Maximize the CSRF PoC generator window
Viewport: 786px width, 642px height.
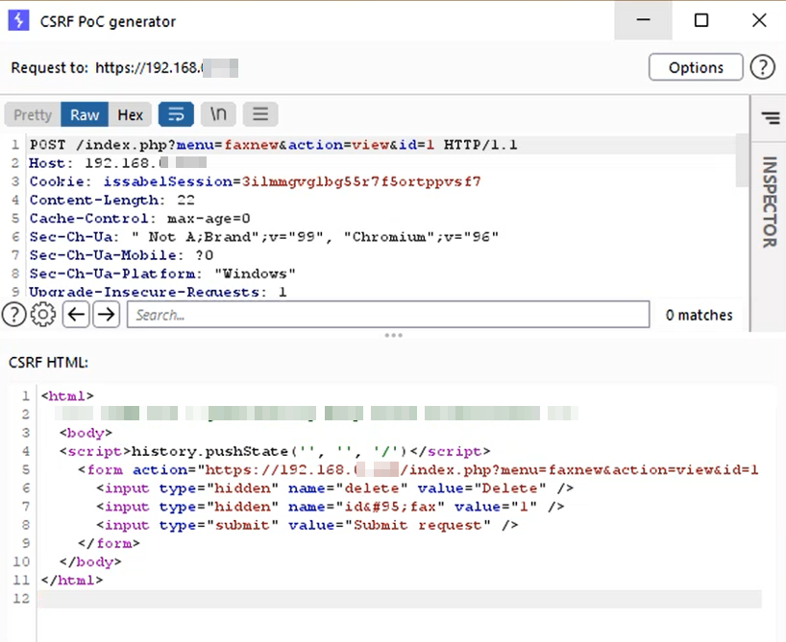tap(700, 20)
